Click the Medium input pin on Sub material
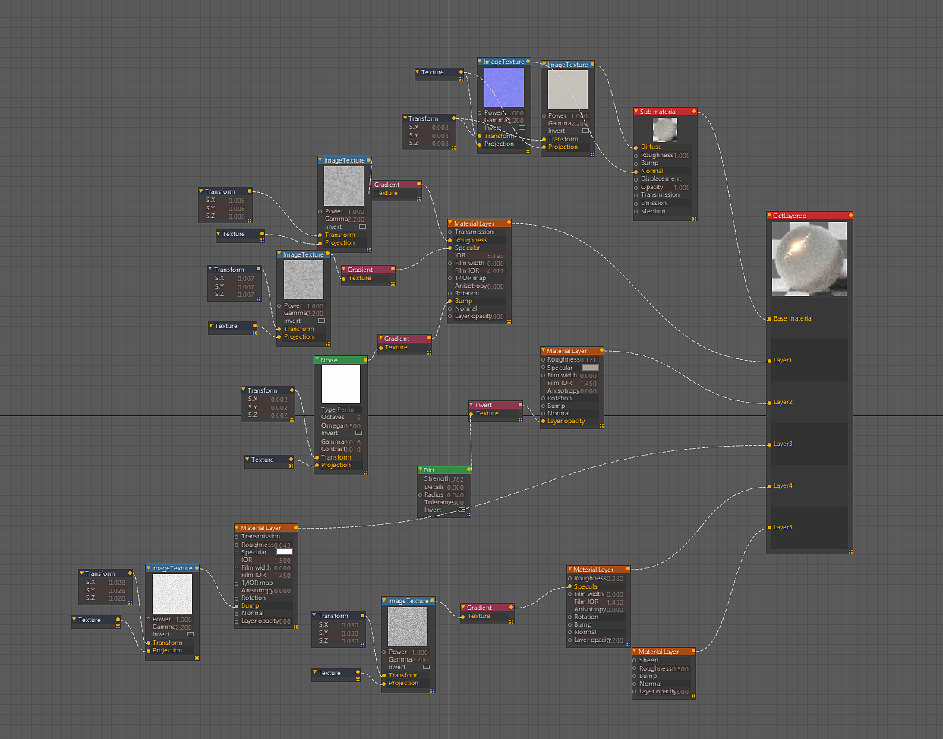943x739 pixels. (x=636, y=211)
